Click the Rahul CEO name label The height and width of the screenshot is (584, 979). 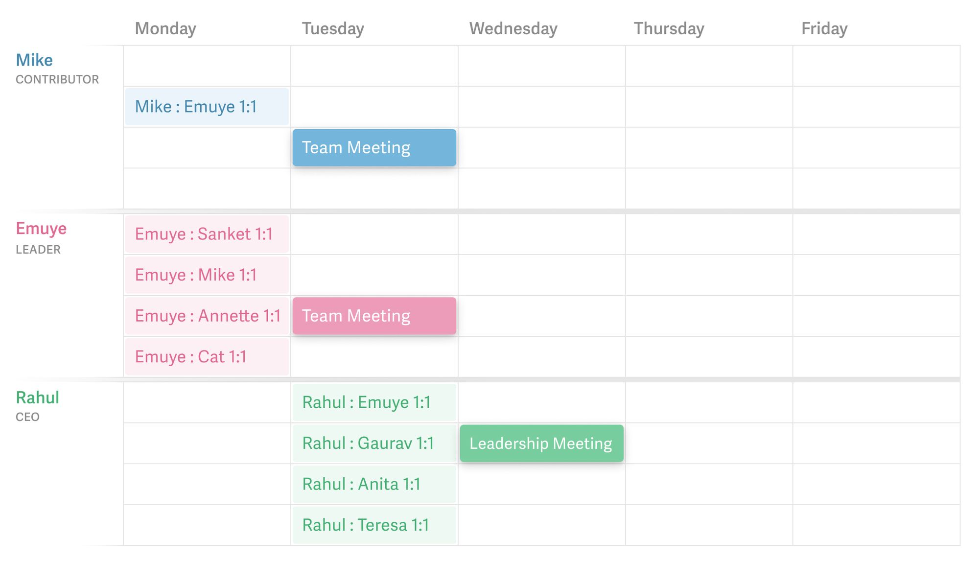click(x=37, y=397)
